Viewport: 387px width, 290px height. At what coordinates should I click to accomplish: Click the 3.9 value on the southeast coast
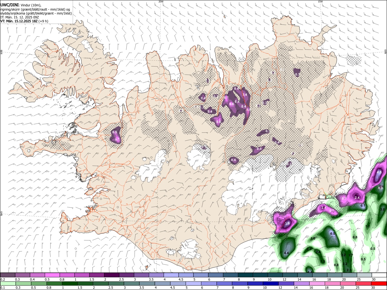[x=287, y=224]
